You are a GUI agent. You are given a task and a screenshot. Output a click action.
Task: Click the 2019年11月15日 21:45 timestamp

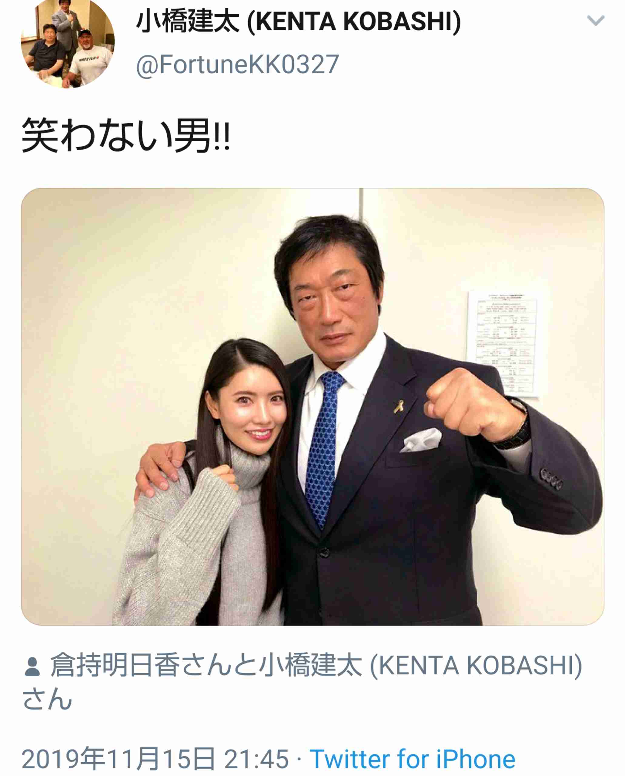point(155,759)
